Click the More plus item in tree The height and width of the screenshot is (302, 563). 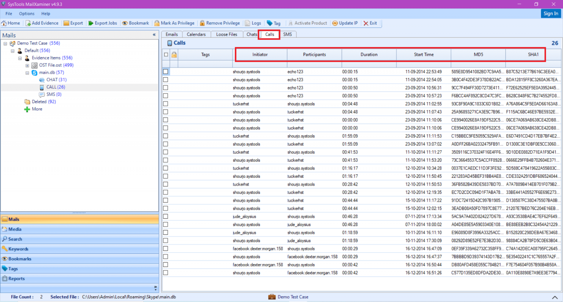pos(33,109)
